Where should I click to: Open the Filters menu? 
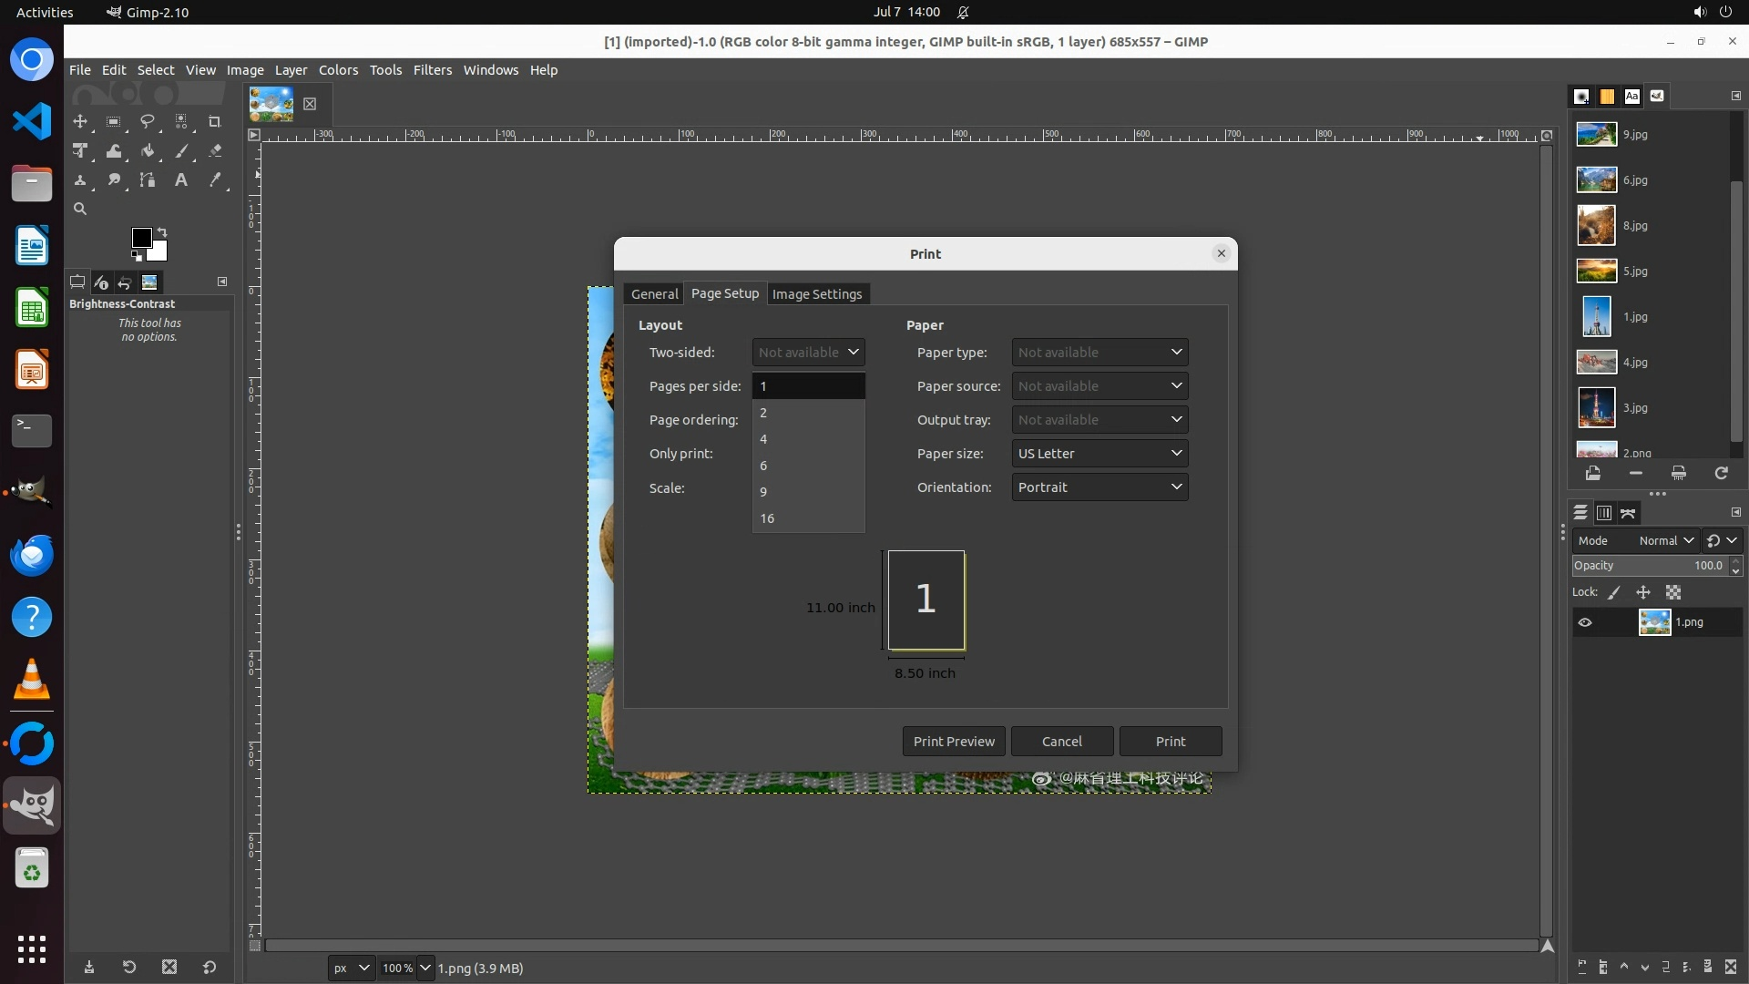click(432, 70)
